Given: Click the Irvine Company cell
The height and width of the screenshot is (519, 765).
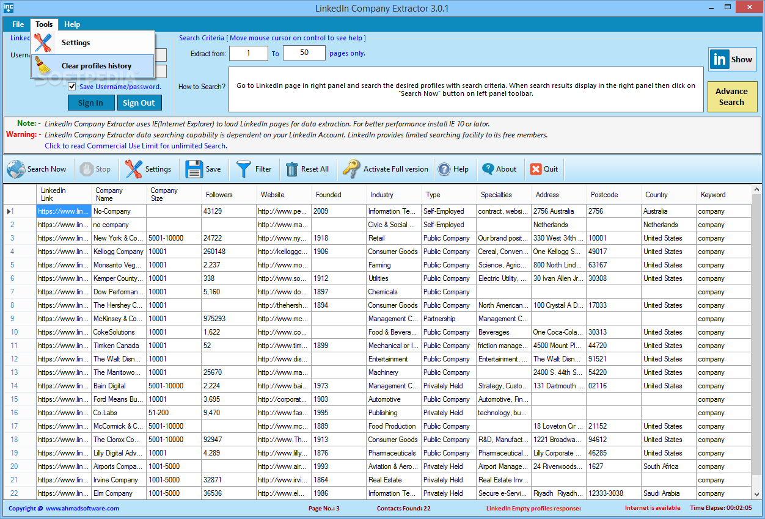Looking at the screenshot, I should coord(119,480).
